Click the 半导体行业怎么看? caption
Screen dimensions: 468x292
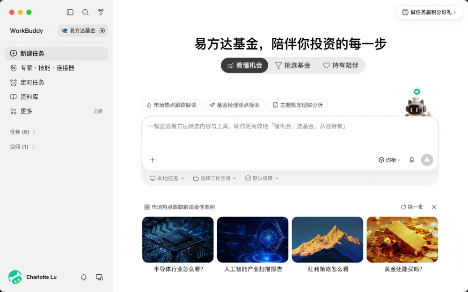tap(178, 269)
